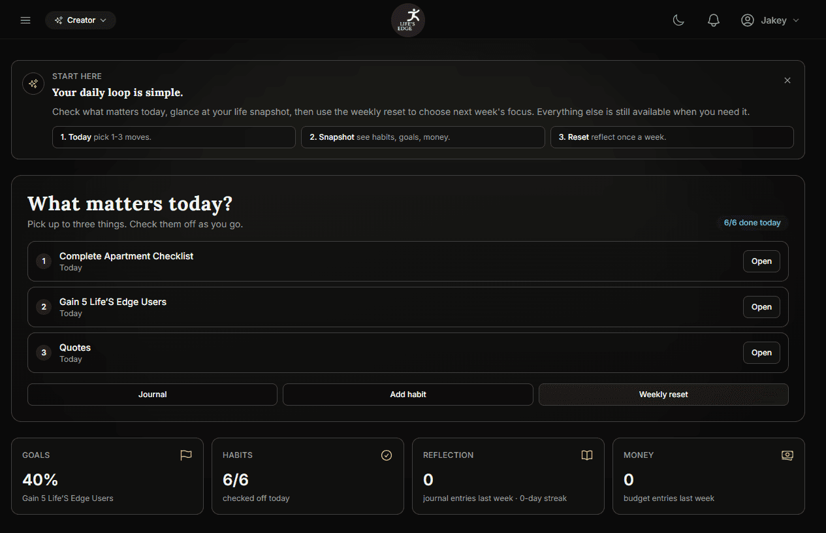This screenshot has height=533, width=826.
Task: Dismiss the Start Here banner
Action: click(787, 80)
